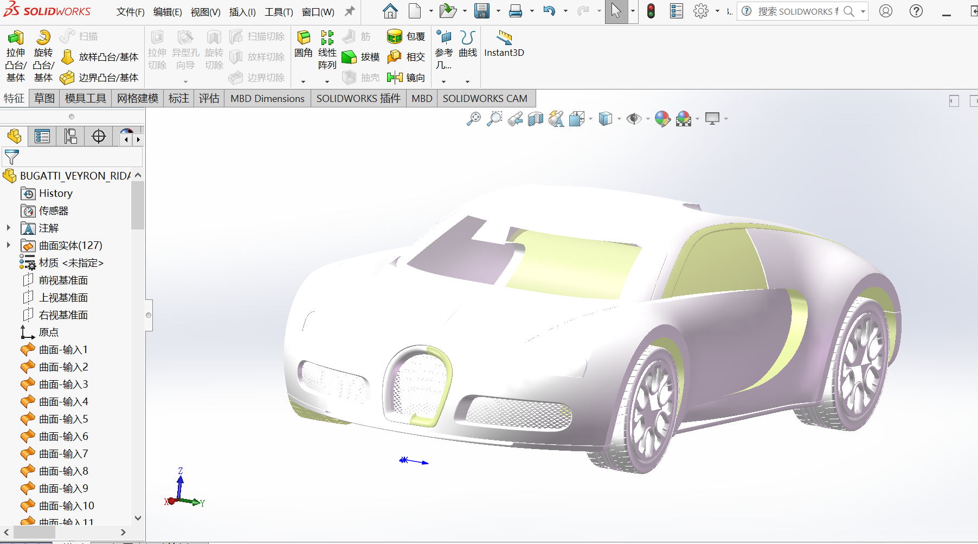
Task: Open the FeatureManager design tree tab
Action: pos(15,136)
